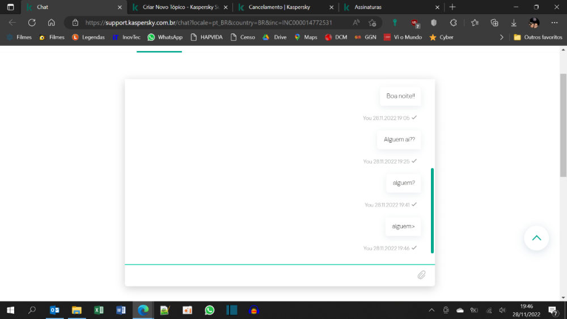Attach a file with paperclip icon

pyautogui.click(x=421, y=275)
